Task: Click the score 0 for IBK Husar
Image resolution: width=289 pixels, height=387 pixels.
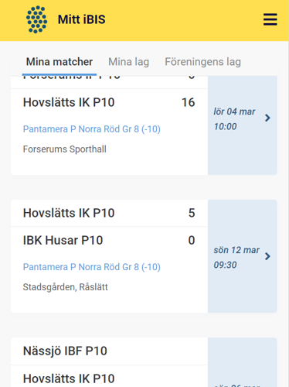Action: [x=192, y=241]
